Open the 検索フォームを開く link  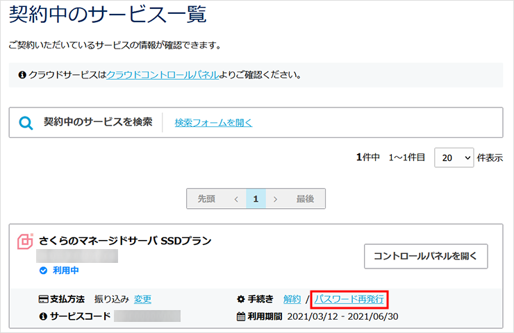click(213, 123)
